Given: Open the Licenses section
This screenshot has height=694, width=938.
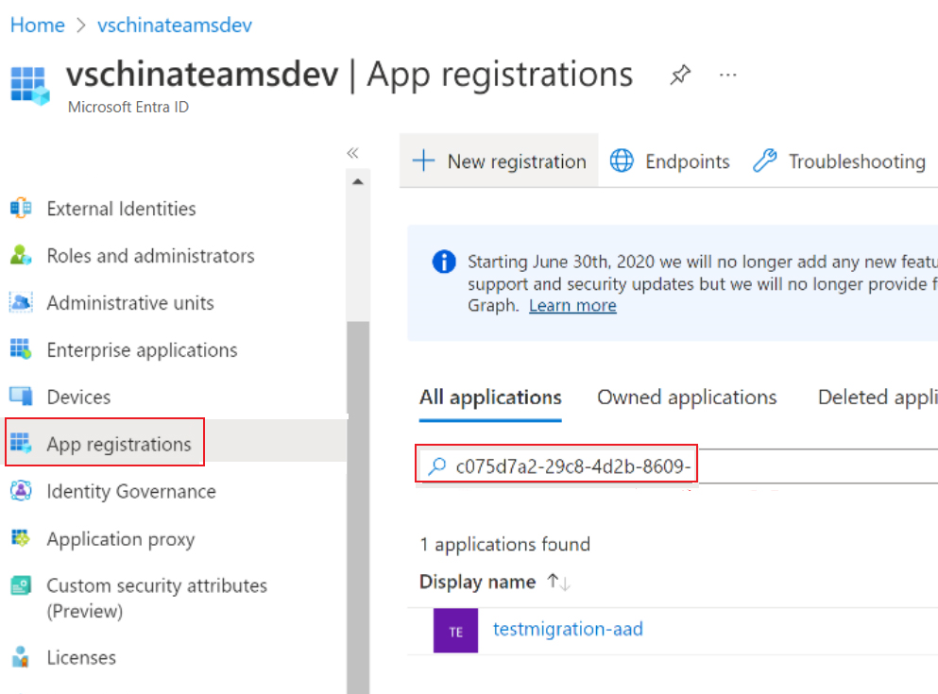Looking at the screenshot, I should point(81,656).
